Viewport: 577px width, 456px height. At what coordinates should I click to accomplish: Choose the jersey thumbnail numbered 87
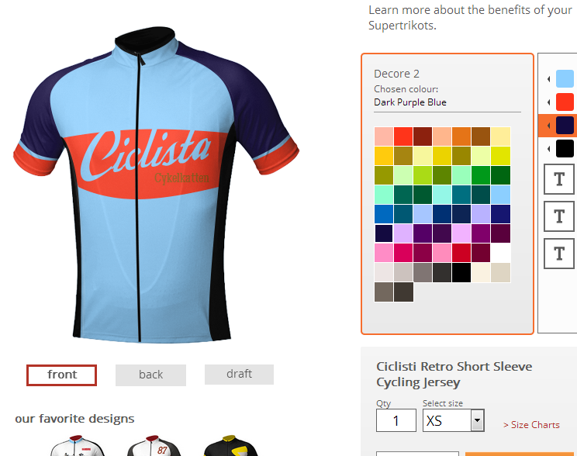click(x=154, y=446)
